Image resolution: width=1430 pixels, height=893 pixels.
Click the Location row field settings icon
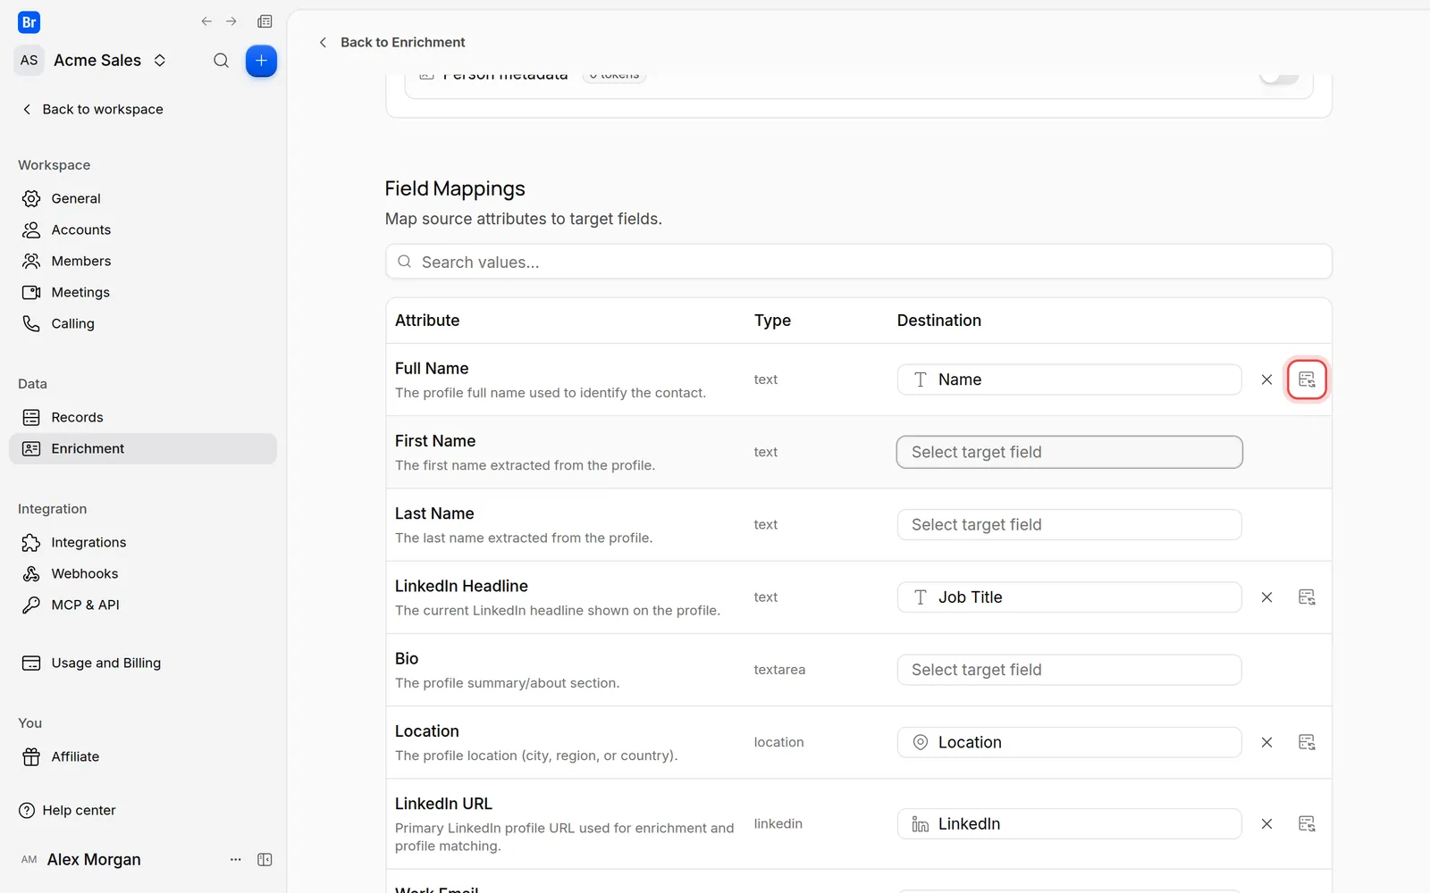(1307, 742)
